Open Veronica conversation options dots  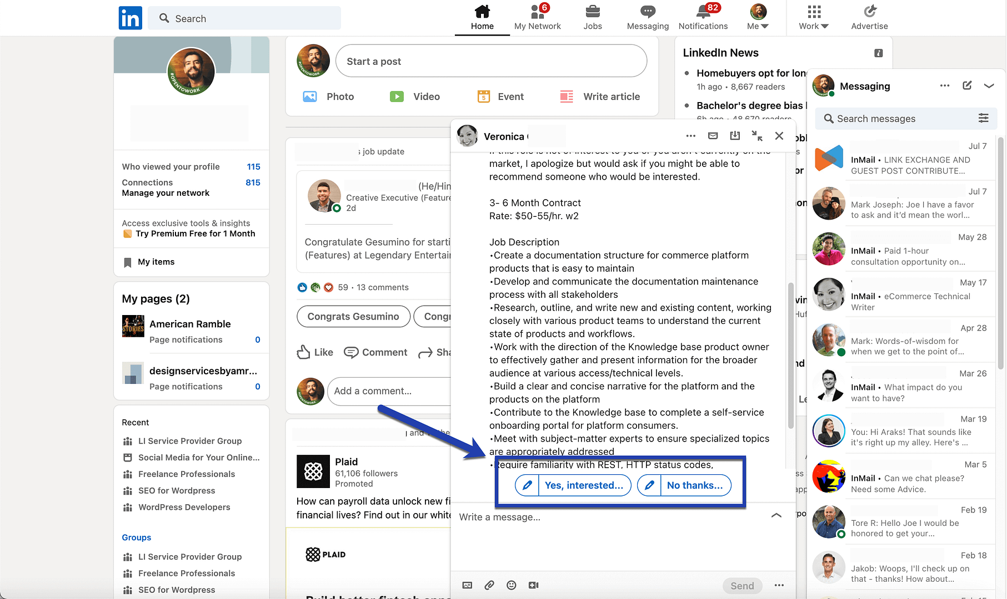tap(690, 136)
